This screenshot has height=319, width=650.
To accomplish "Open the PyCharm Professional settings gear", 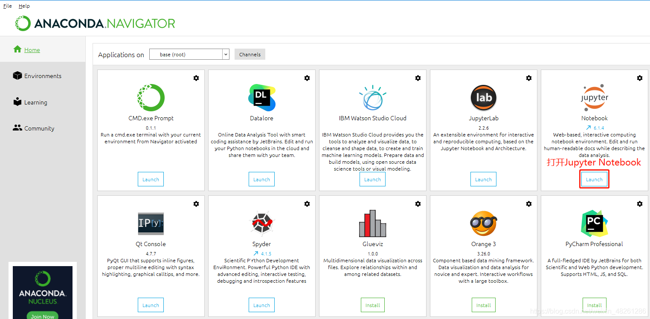I will (x=640, y=204).
